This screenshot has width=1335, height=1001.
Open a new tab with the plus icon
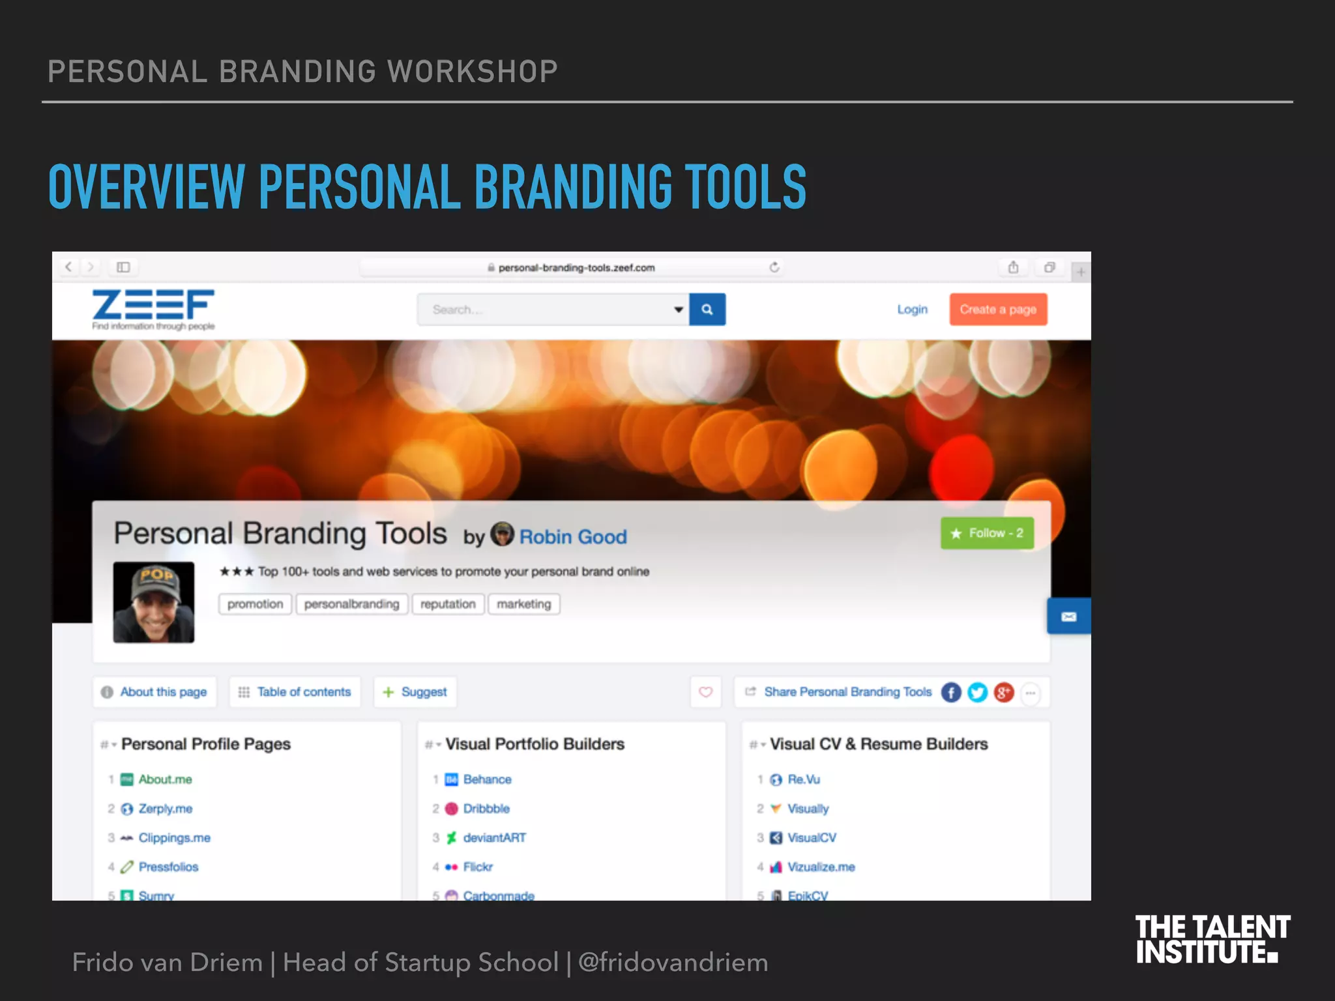tap(1081, 271)
